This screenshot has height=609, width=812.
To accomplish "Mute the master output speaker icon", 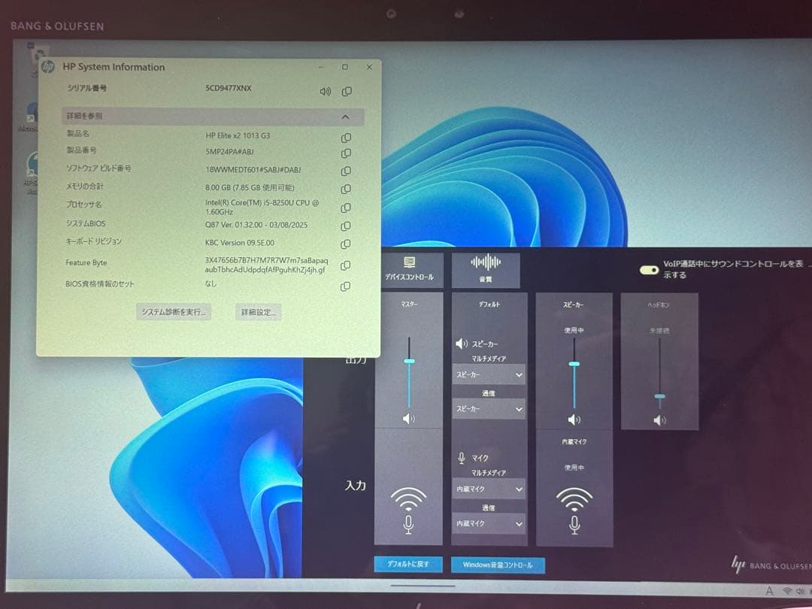I will 408,419.
